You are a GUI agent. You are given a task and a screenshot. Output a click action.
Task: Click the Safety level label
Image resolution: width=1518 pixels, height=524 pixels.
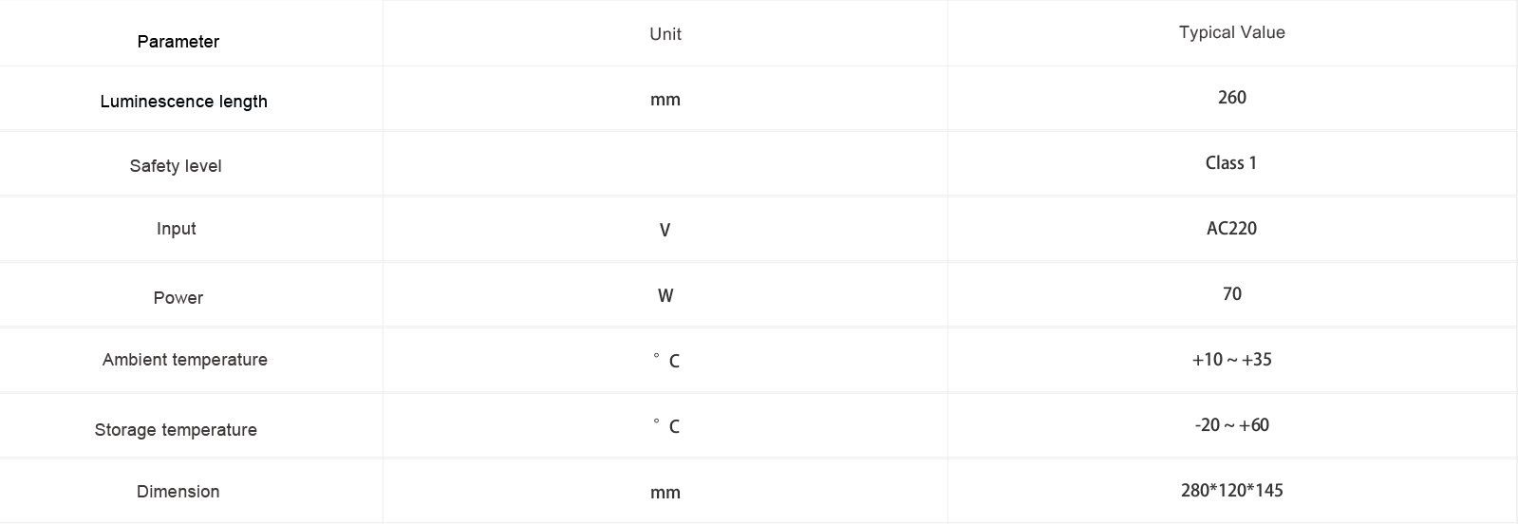coord(176,166)
